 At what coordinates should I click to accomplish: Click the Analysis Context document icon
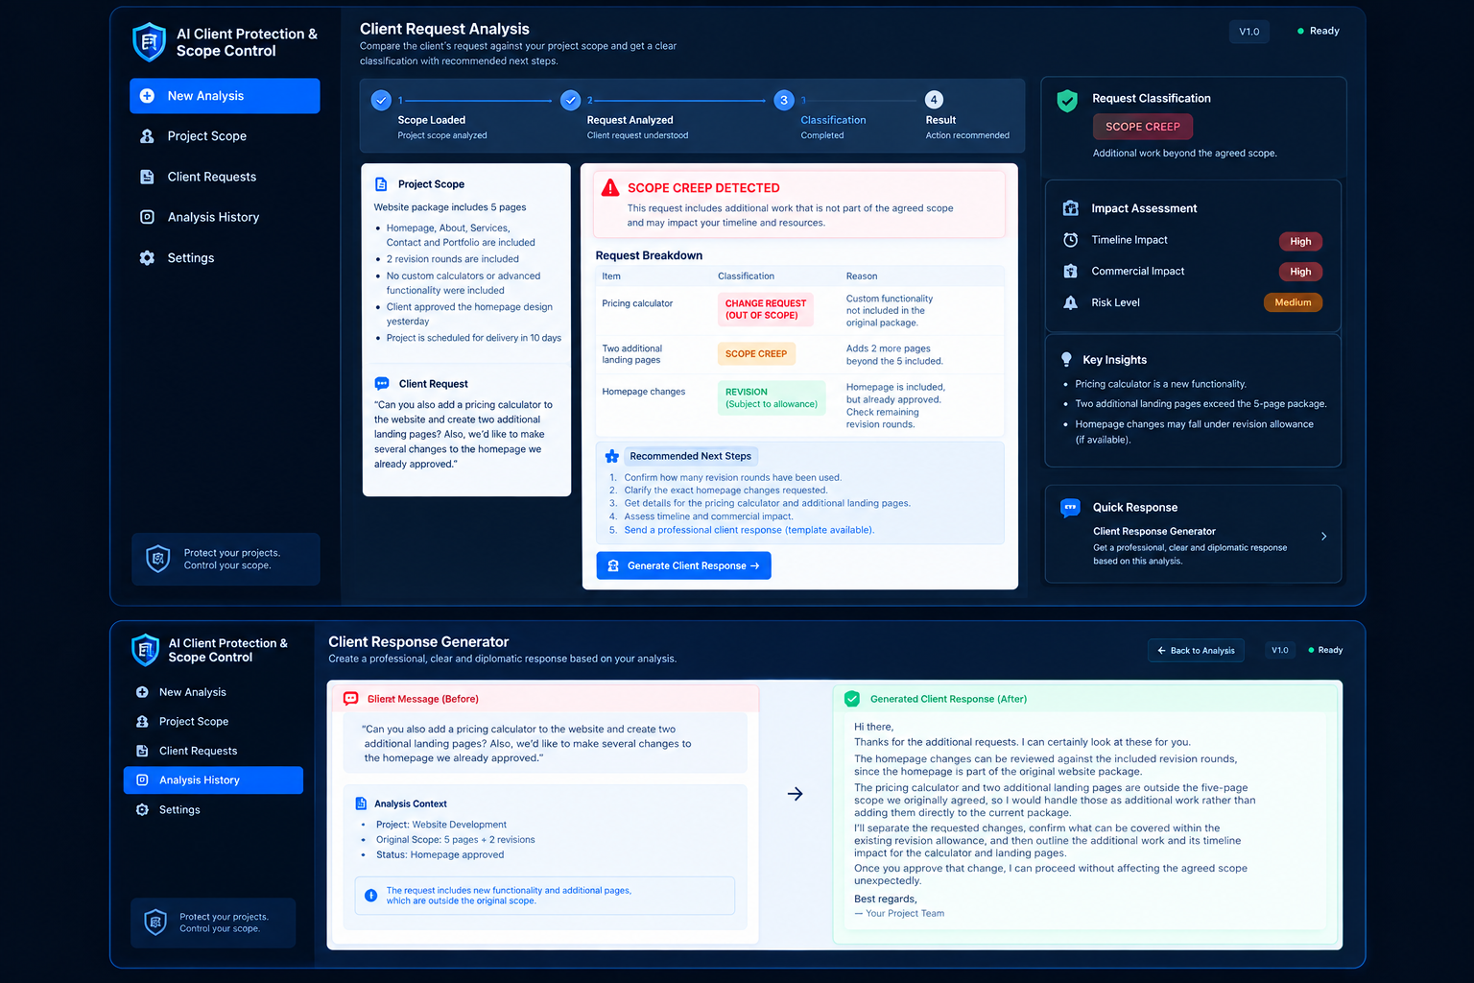pyautogui.click(x=361, y=803)
